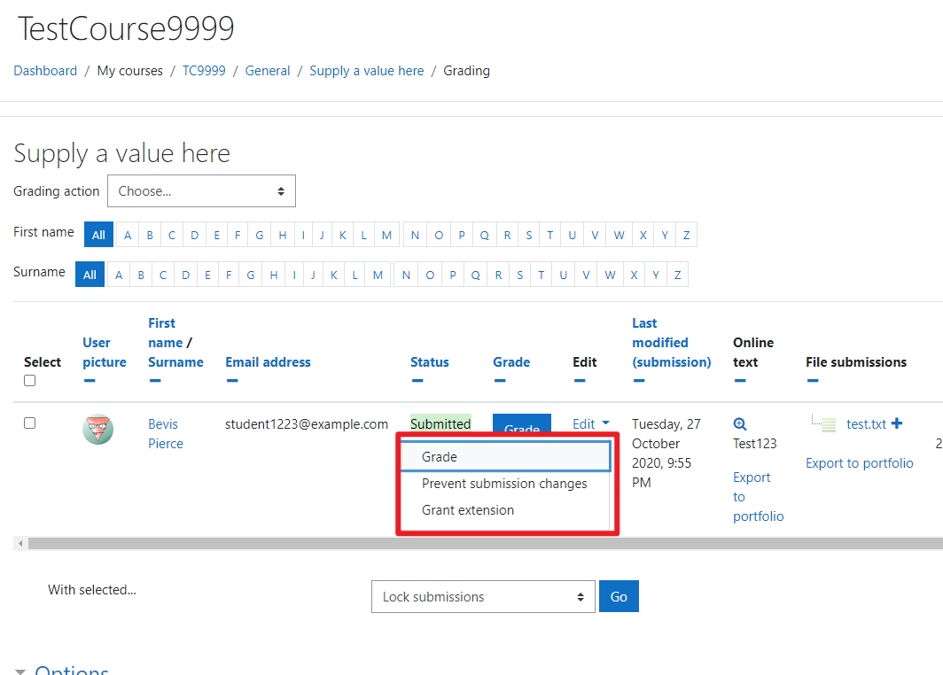Click Export to portfolio under Online text
This screenshot has width=943, height=675.
tap(758, 496)
